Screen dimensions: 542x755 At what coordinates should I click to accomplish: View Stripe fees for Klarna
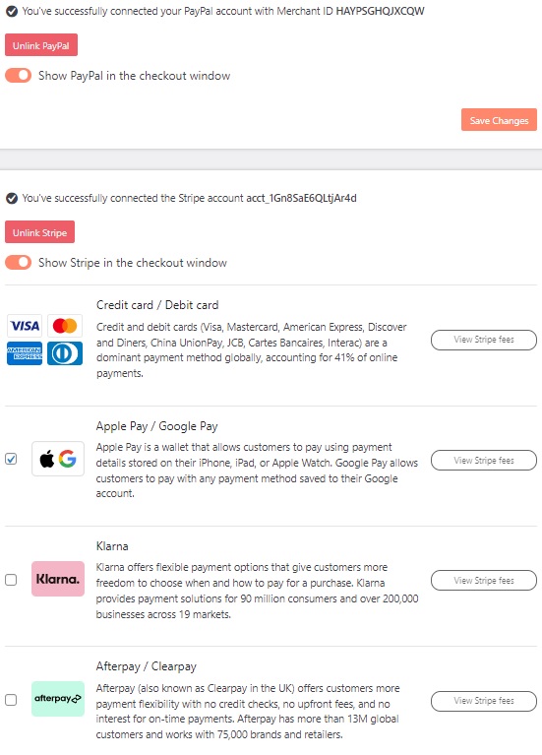click(484, 580)
